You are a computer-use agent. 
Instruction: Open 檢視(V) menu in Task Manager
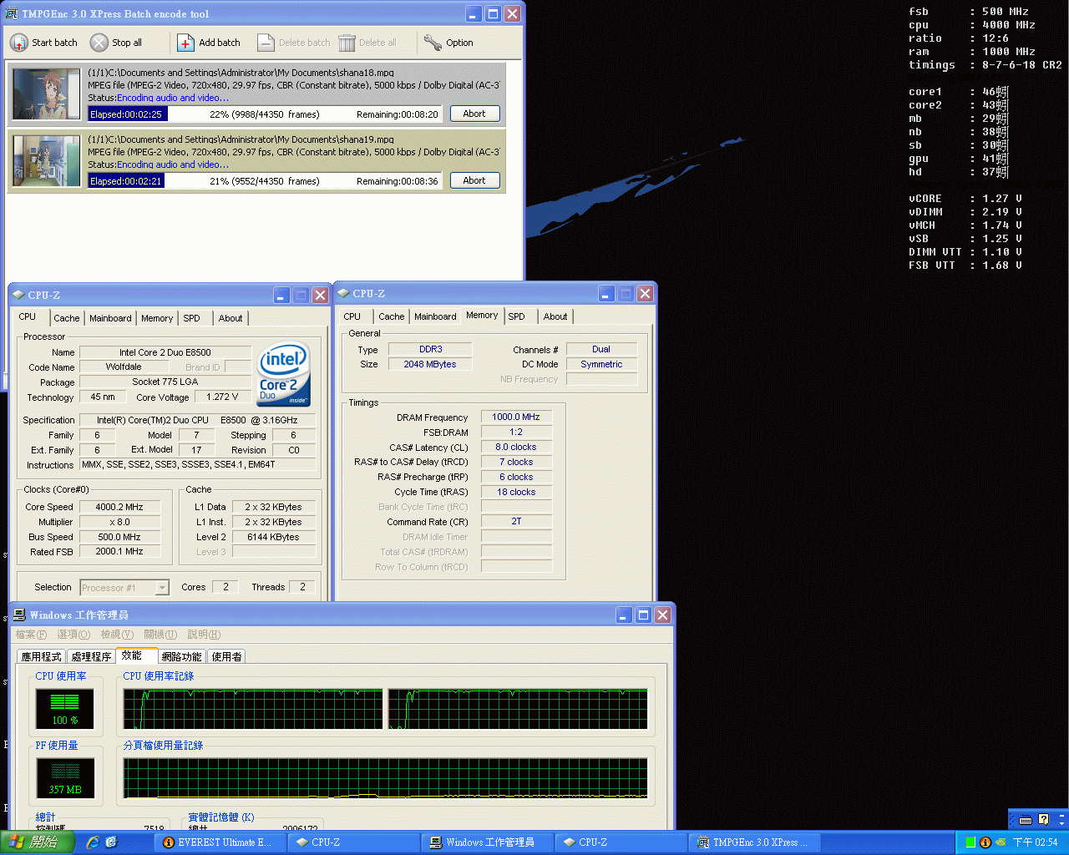[x=117, y=635]
